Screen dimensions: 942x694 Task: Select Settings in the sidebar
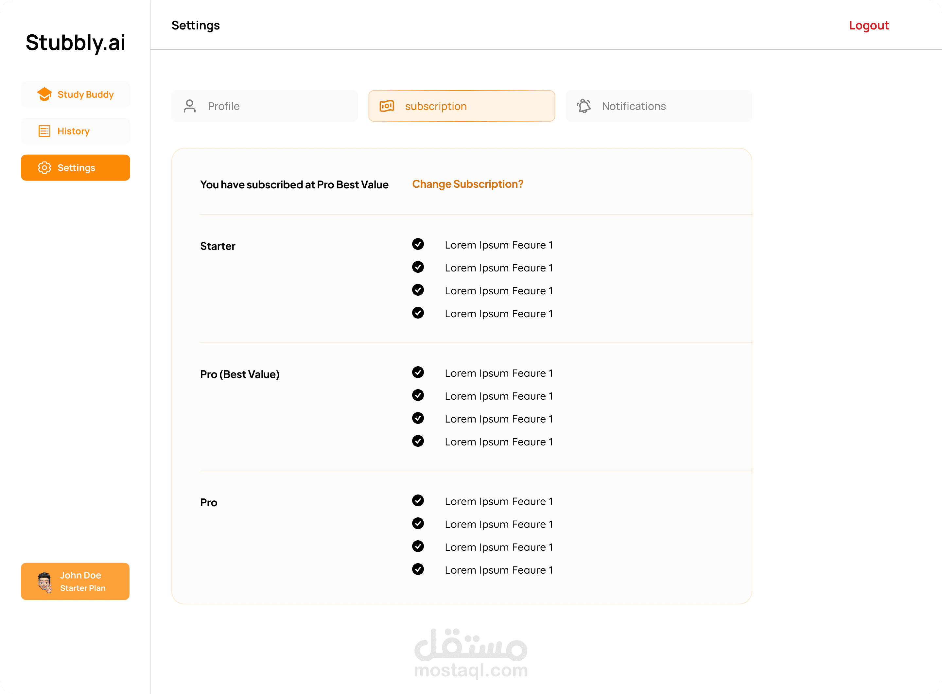tap(76, 168)
